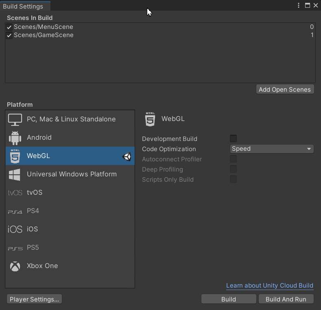Uncheck the Scenes/MenuScene checkbox
321x310 pixels.
(9, 27)
